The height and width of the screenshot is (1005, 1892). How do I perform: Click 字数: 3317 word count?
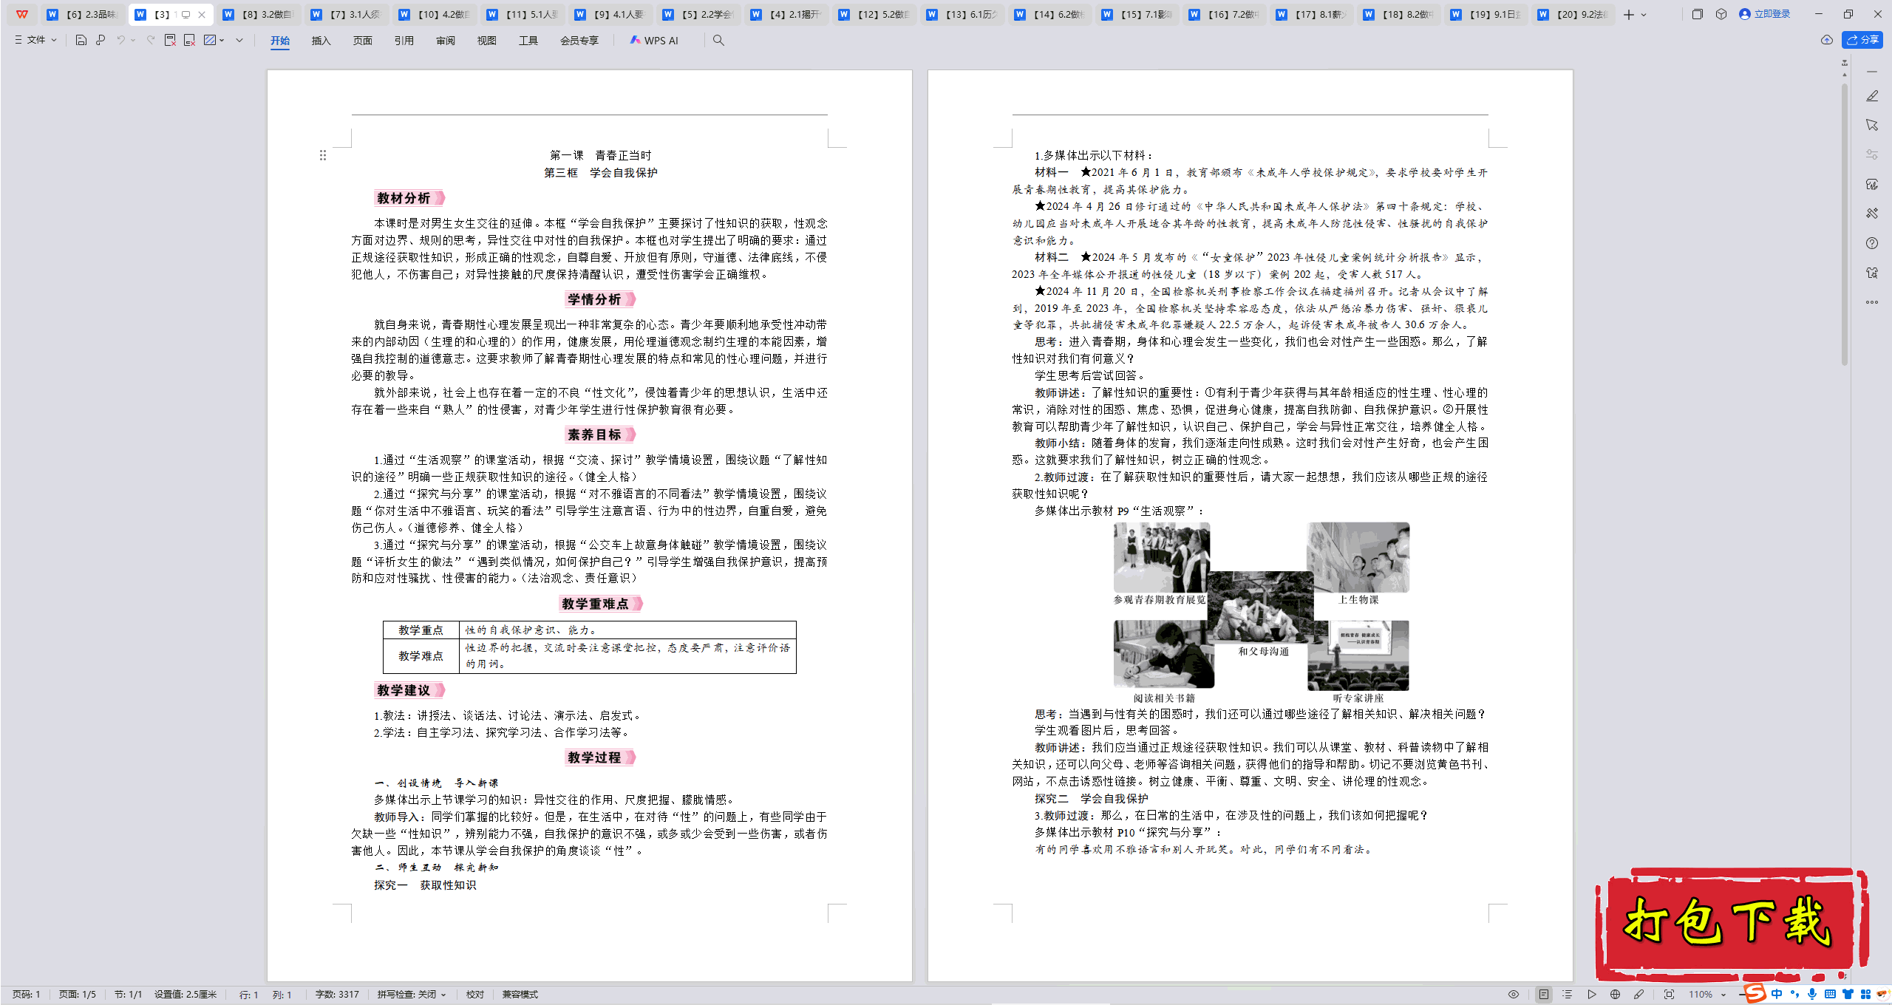click(337, 995)
